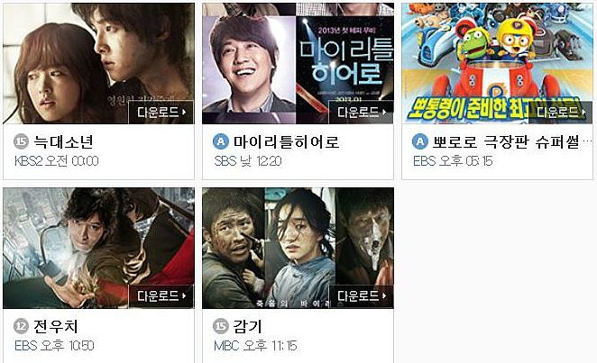Viewport: 597px width, 363px height.
Task: Click the 전우치 title link
Action: coord(56,326)
